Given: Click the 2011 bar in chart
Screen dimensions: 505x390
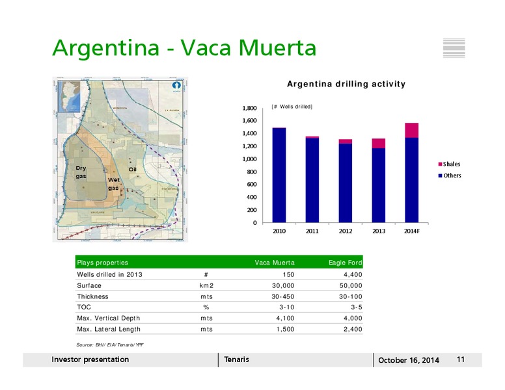Looking at the screenshot, I should click(x=312, y=179).
